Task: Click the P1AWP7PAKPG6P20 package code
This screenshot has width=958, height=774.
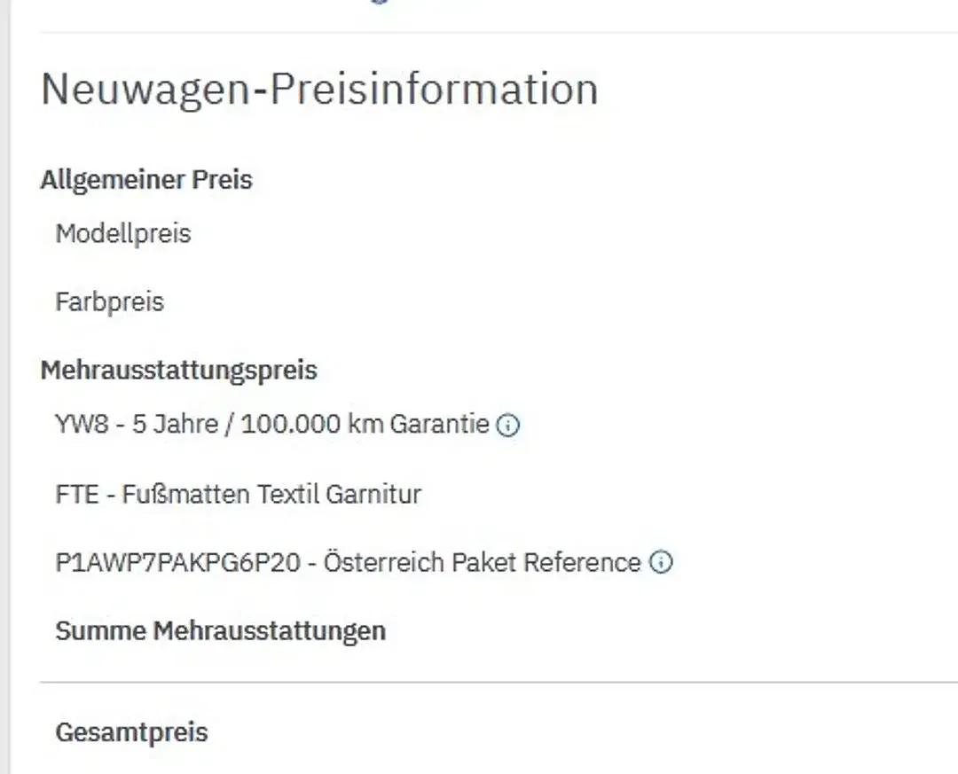Action: (177, 563)
